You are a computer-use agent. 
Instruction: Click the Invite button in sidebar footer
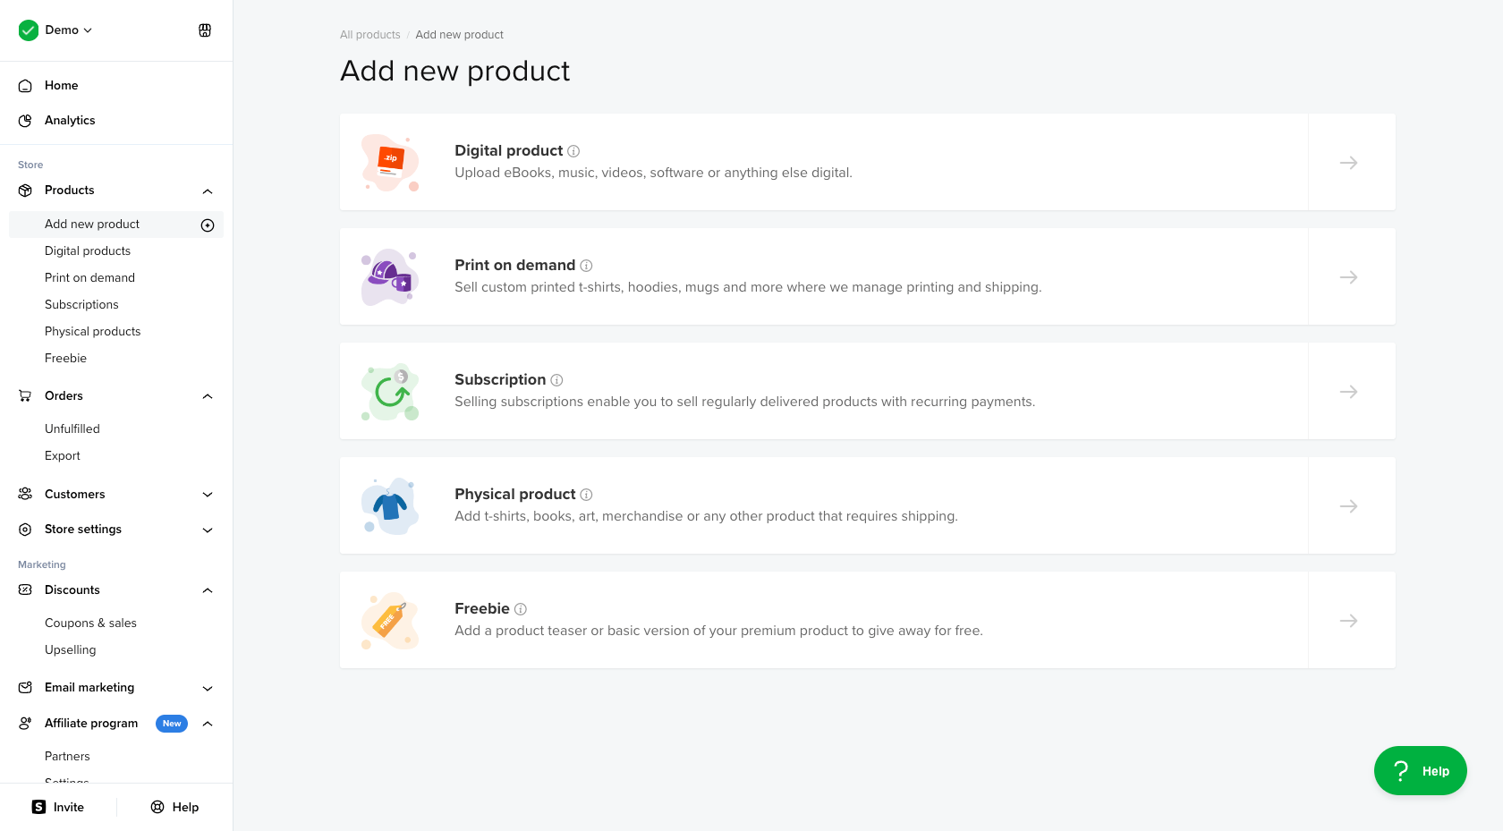pos(58,807)
